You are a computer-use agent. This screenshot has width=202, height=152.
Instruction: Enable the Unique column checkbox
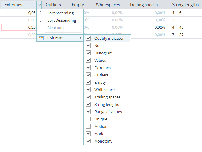point(88,119)
